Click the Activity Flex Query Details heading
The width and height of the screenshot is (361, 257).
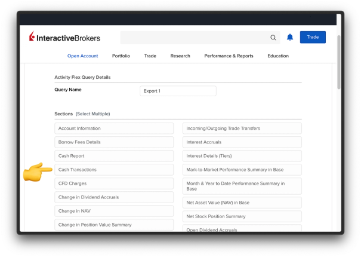(x=82, y=77)
